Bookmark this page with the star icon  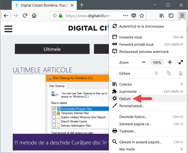click(x=142, y=16)
